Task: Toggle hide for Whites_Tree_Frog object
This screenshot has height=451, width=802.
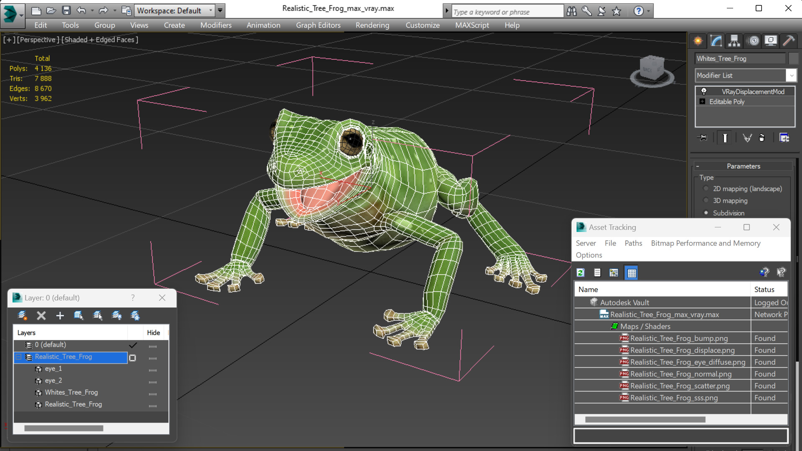Action: coord(153,393)
